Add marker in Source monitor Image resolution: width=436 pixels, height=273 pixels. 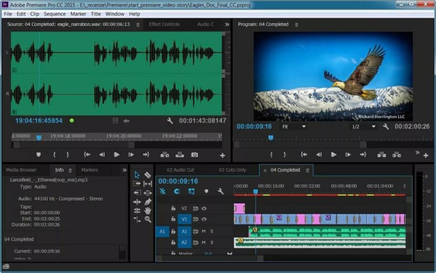pos(39,155)
